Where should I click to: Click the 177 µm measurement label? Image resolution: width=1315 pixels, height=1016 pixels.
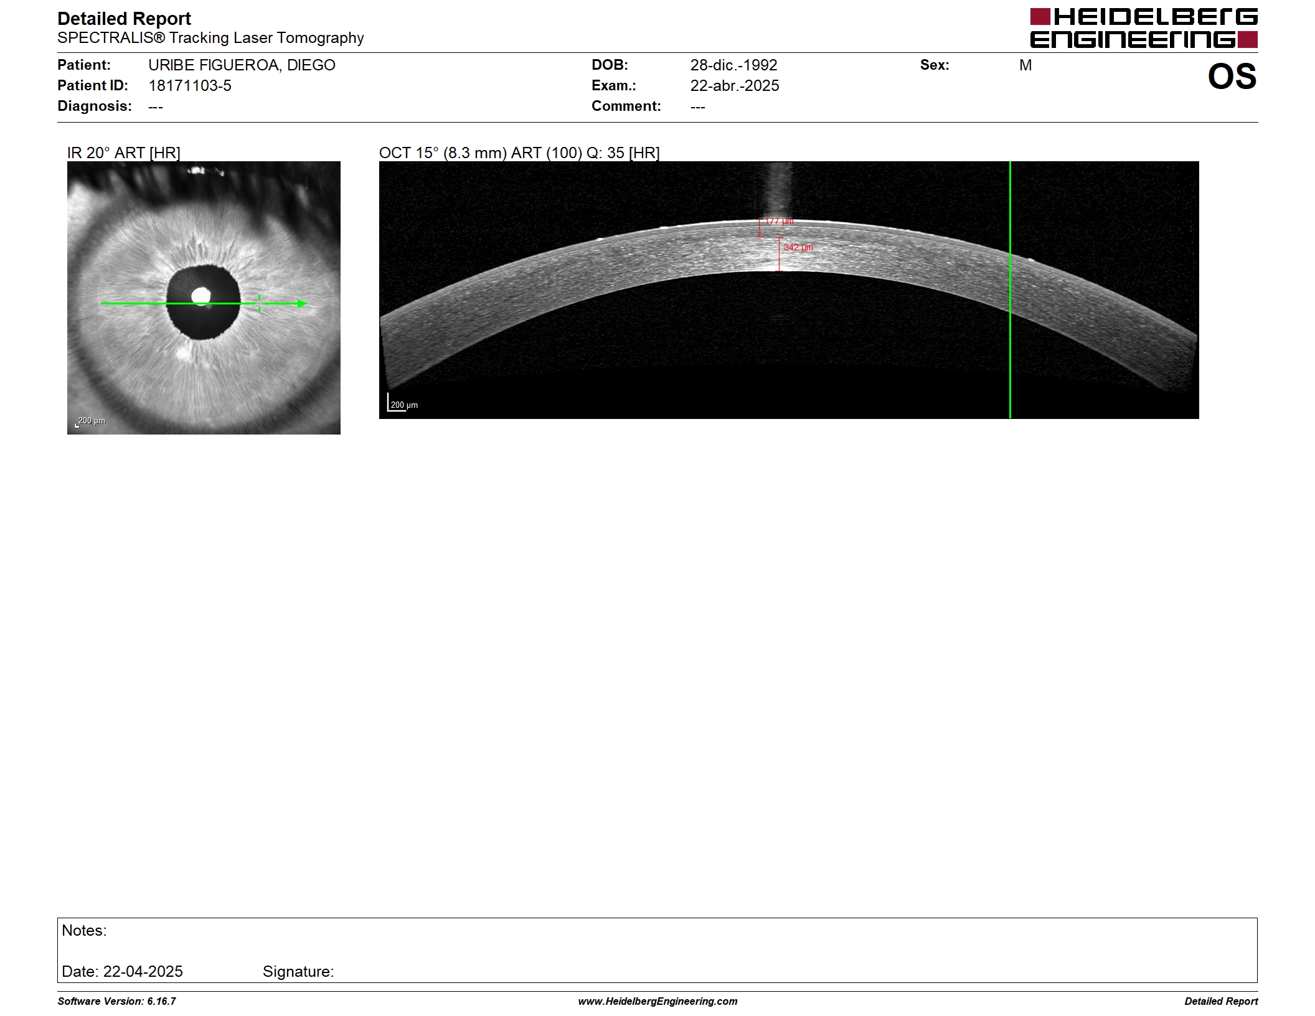click(780, 221)
